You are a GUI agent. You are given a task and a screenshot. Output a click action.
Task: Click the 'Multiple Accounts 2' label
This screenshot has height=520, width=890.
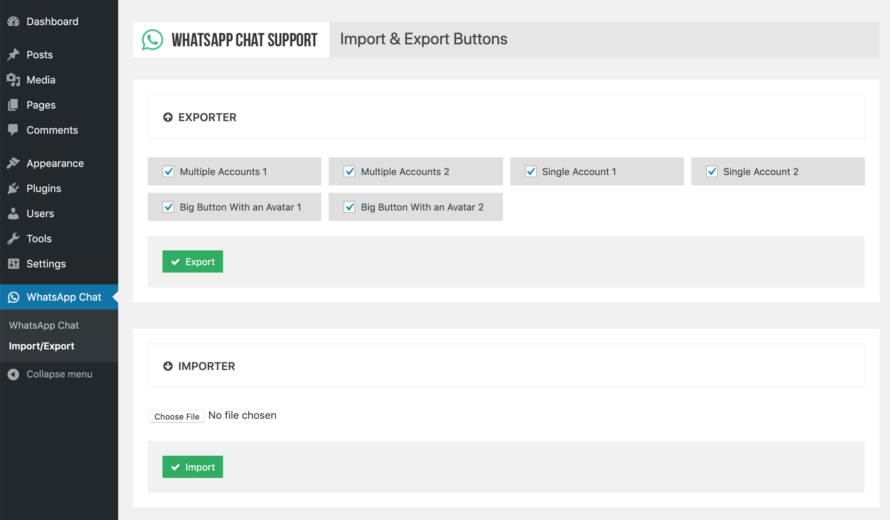coord(405,172)
